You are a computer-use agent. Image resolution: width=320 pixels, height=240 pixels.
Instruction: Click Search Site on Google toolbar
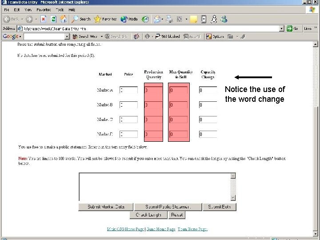point(116,36)
